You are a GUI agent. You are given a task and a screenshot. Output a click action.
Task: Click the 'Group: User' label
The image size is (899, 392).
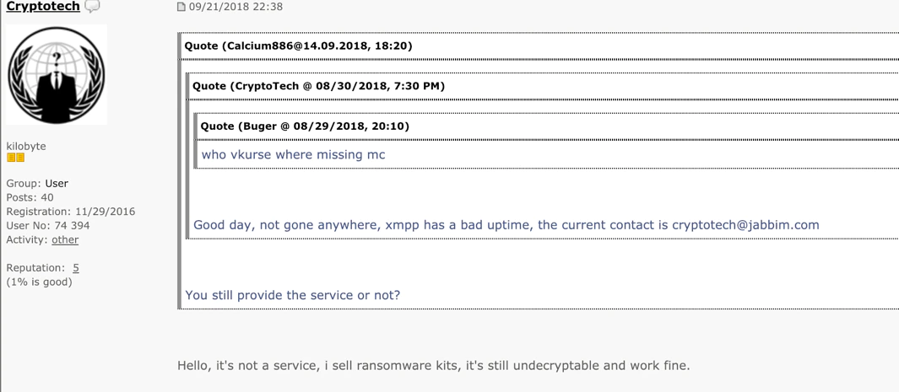37,184
